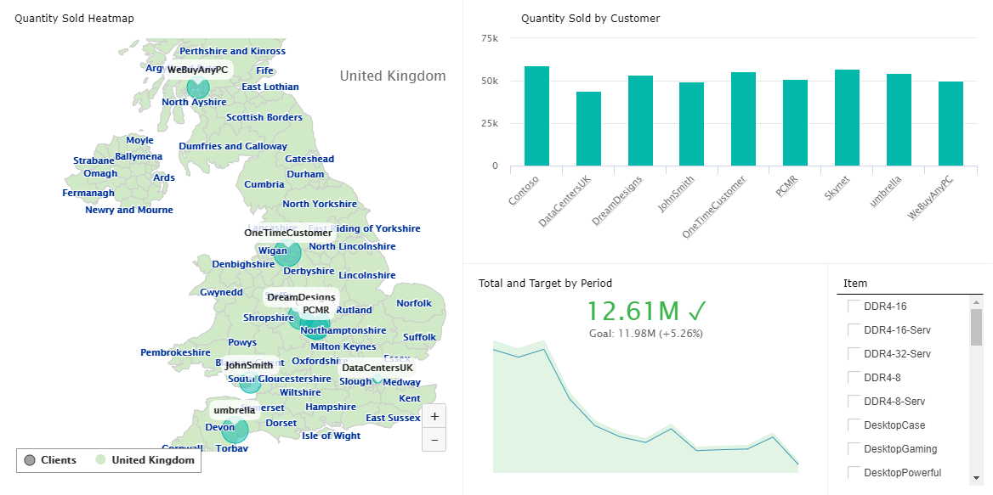Enable the DesktopGaming filter checkbox
Screen dimensions: 993x495
tap(853, 448)
